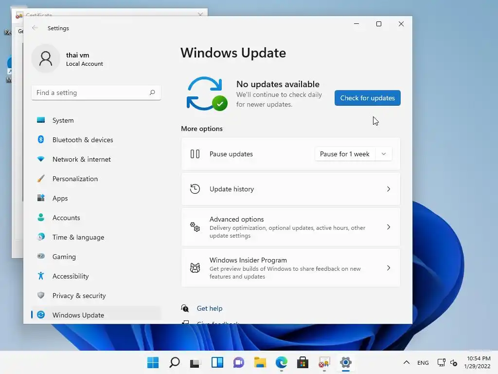
Task: Select Apps label in sidebar
Action: pos(60,198)
